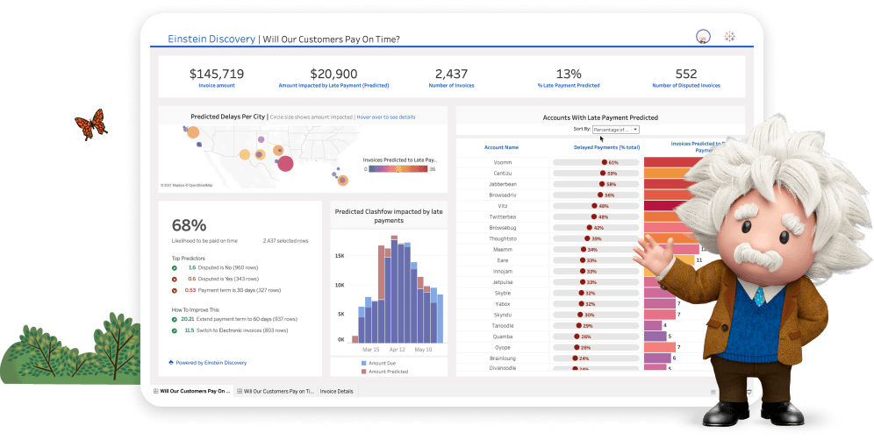Switch to the Invoice Details tab
The height and width of the screenshot is (447, 874).
tap(337, 391)
